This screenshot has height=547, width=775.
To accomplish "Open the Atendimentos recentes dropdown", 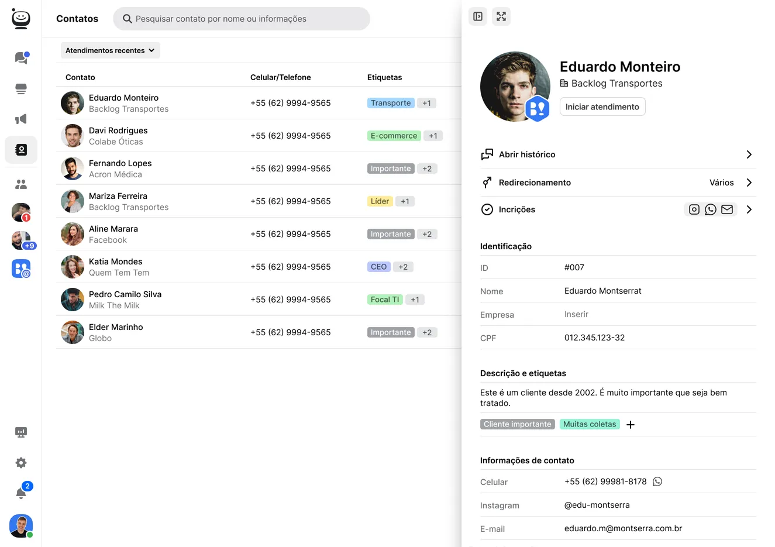I will tap(110, 50).
